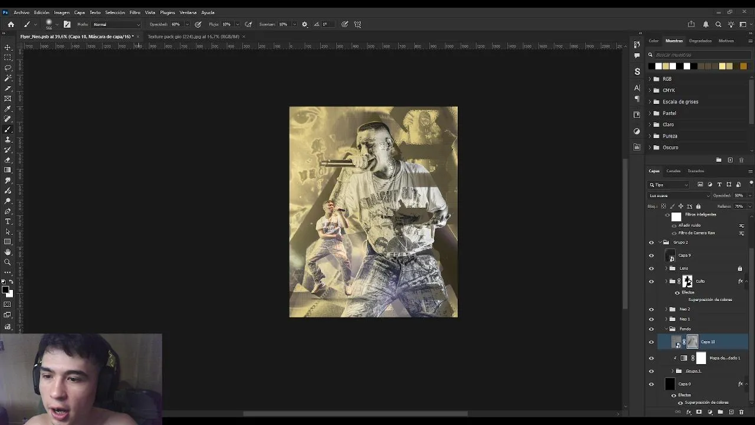The height and width of the screenshot is (425, 755).
Task: Toggle visibility of Capa 10 layer
Action: click(651, 342)
